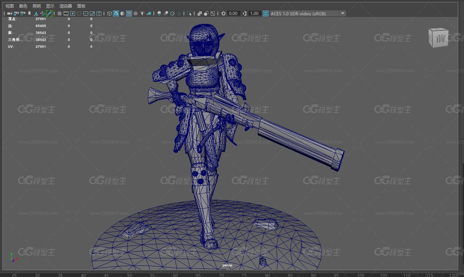Select the Grease Pencil tool icon

49,14
